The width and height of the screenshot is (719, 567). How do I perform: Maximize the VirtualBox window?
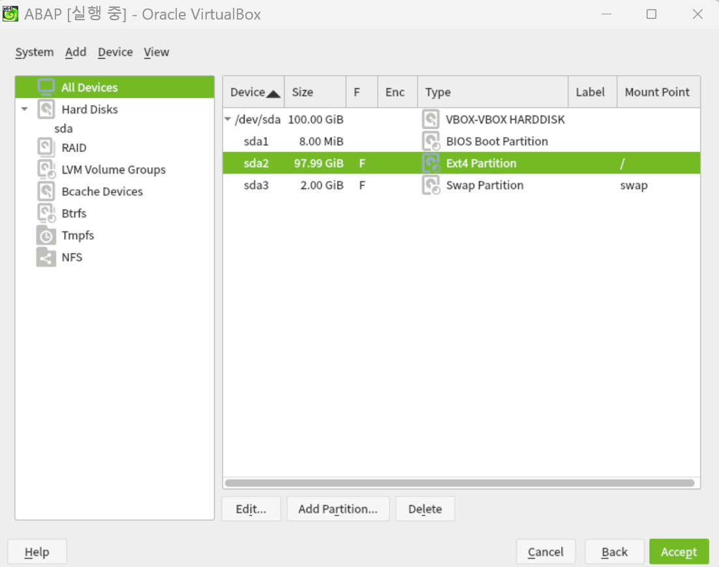651,14
